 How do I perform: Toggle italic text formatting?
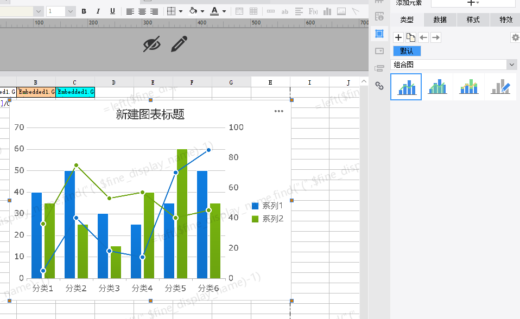[98, 11]
